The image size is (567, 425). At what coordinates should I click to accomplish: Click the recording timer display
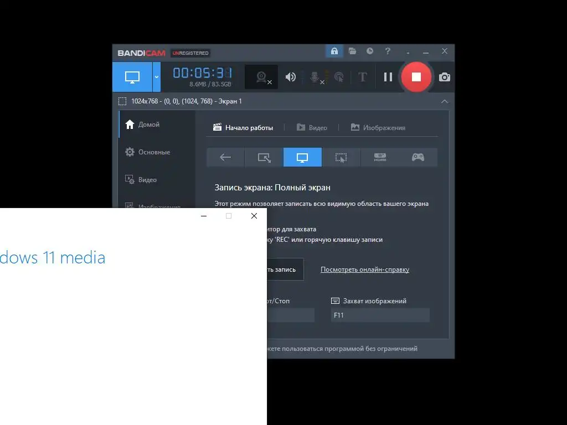tap(203, 73)
